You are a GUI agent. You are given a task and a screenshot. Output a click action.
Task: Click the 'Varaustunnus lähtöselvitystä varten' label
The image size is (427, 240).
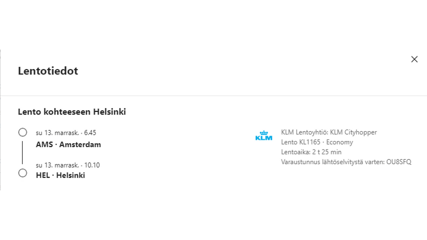(x=331, y=162)
